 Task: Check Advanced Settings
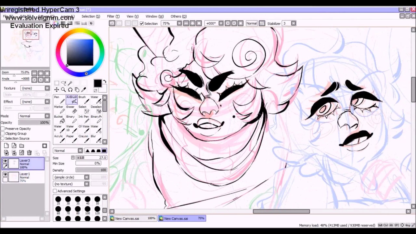55,191
